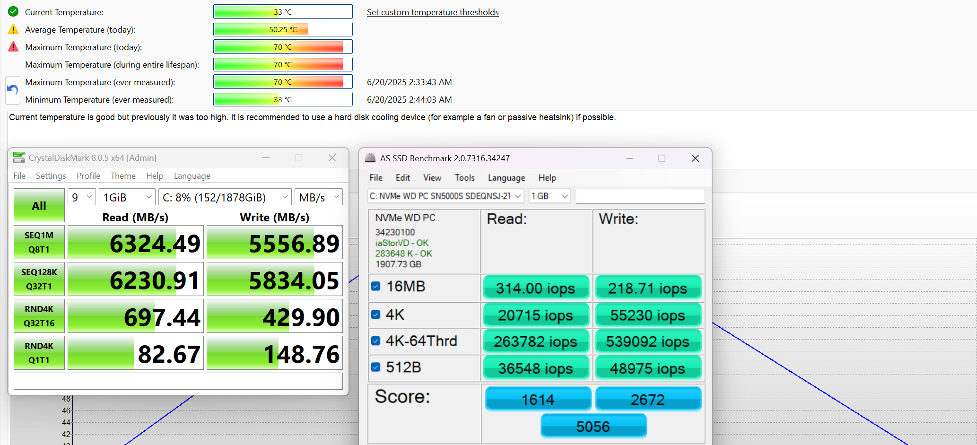Click the 16MB read 314.00 iops result

pos(536,288)
